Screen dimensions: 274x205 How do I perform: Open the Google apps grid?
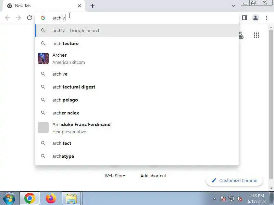click(256, 35)
